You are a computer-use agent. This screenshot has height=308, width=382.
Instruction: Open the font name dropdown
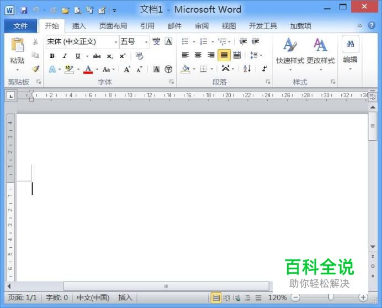pos(116,42)
